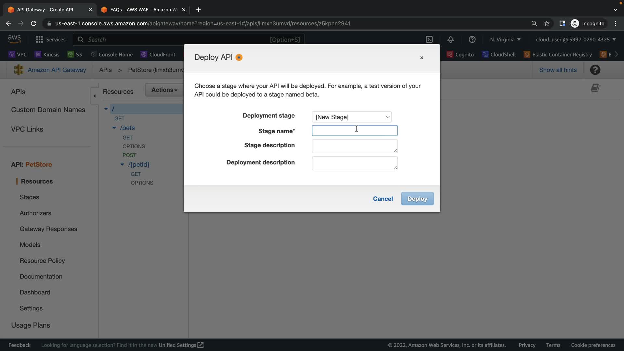Screen dimensions: 624x351
Task: Bookmark this page with the star icon
Action: pyautogui.click(x=547, y=23)
